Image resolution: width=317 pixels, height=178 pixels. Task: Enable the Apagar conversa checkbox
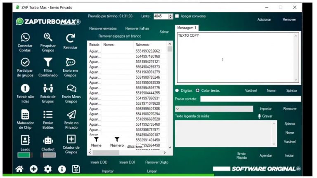[177, 16]
